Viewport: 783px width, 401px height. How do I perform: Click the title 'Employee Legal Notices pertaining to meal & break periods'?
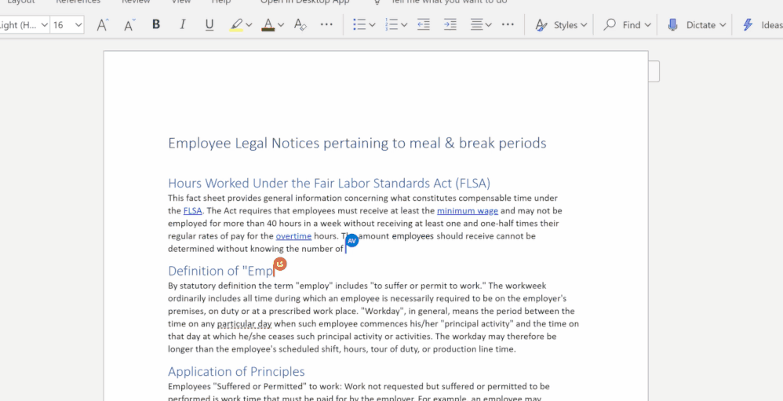coord(357,144)
